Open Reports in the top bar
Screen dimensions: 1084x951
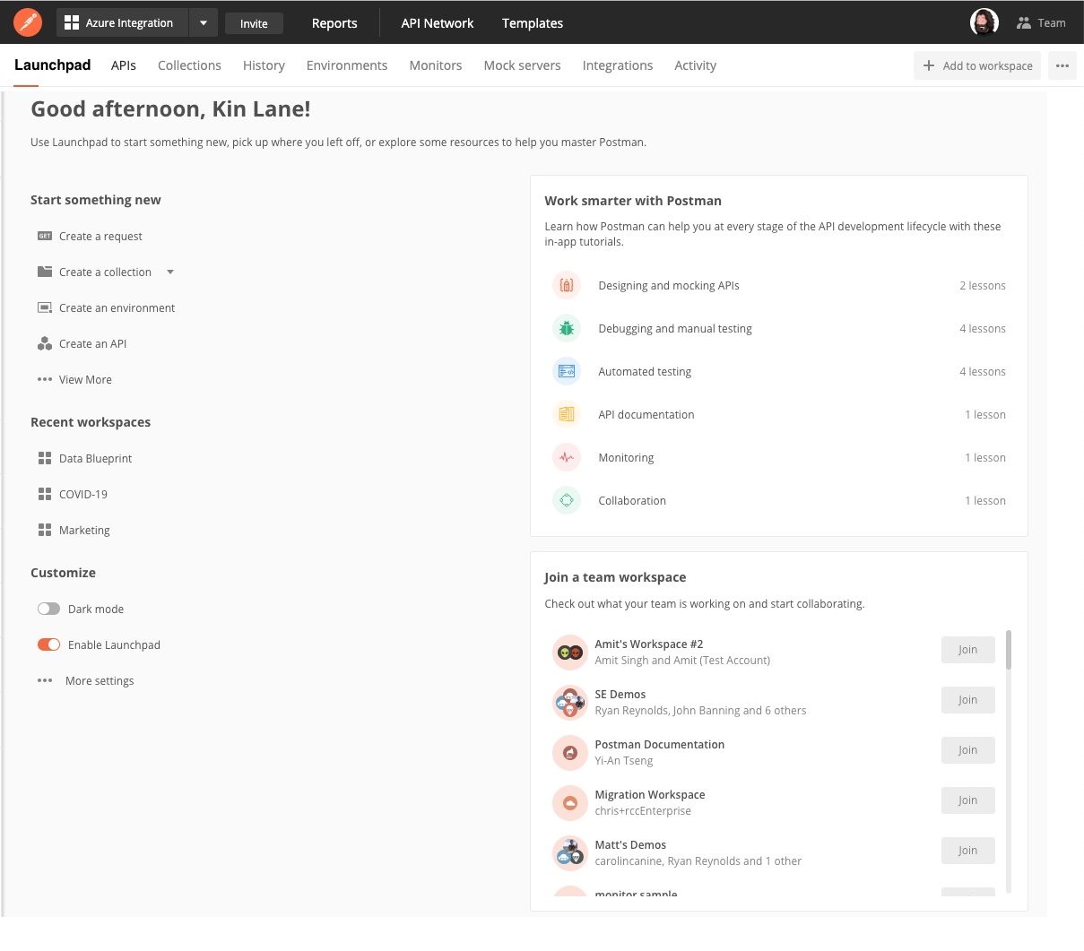[x=334, y=23]
